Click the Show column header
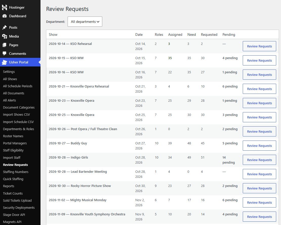Image resolution: width=281 pixels, height=225 pixels. pos(53,34)
